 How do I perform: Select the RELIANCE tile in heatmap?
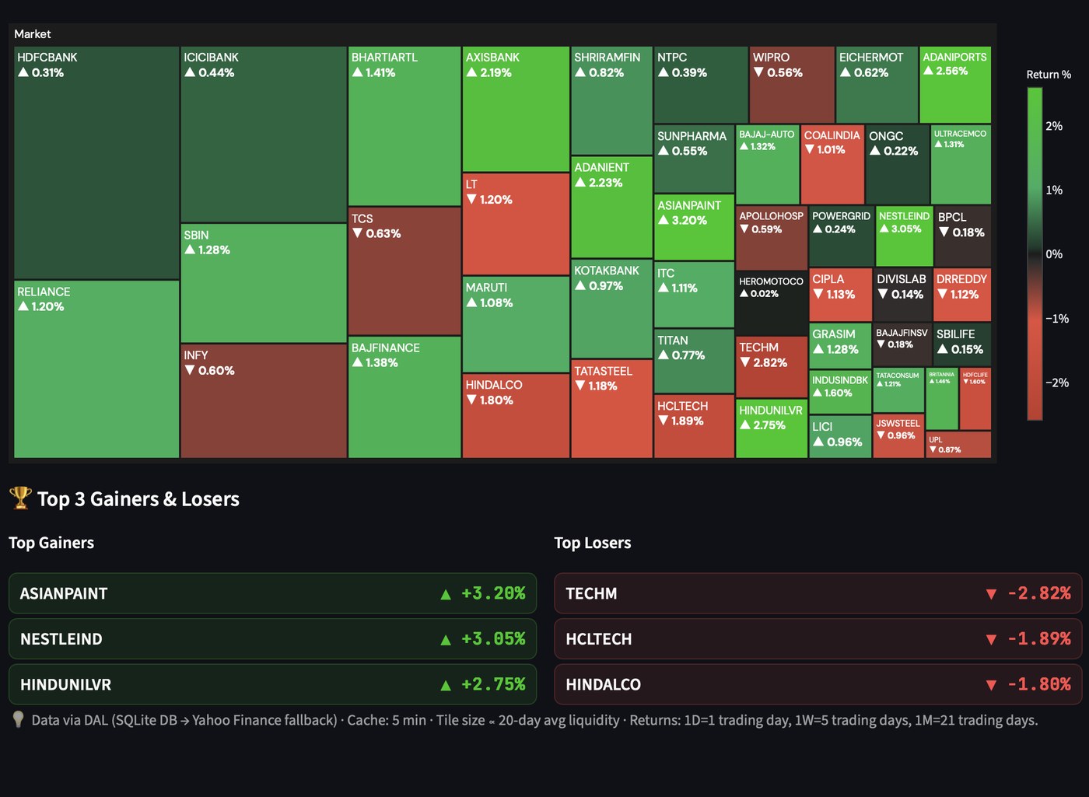pyautogui.click(x=96, y=369)
